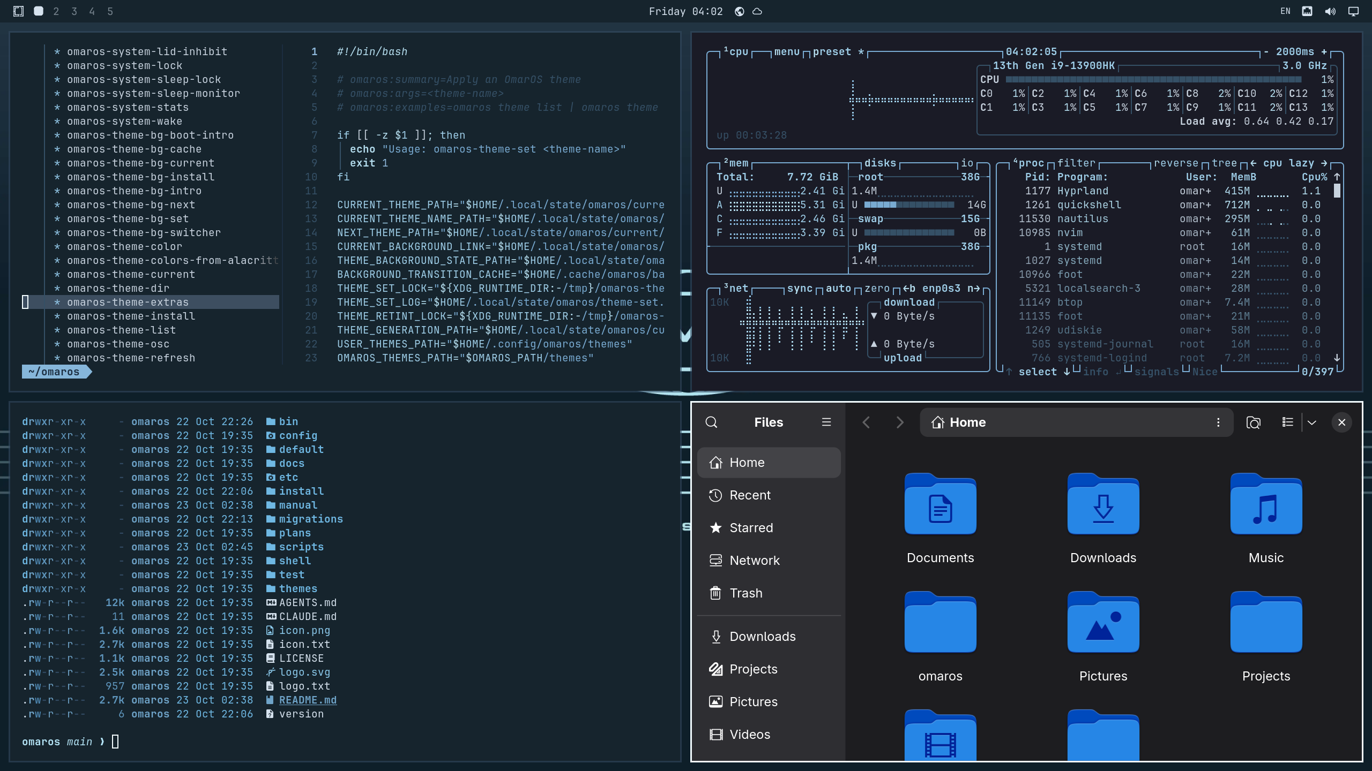Select the omaros folder icon
Image resolution: width=1372 pixels, height=771 pixels.
(x=941, y=622)
